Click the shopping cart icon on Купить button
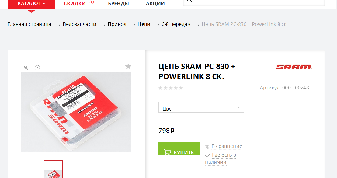 pyautogui.click(x=168, y=152)
